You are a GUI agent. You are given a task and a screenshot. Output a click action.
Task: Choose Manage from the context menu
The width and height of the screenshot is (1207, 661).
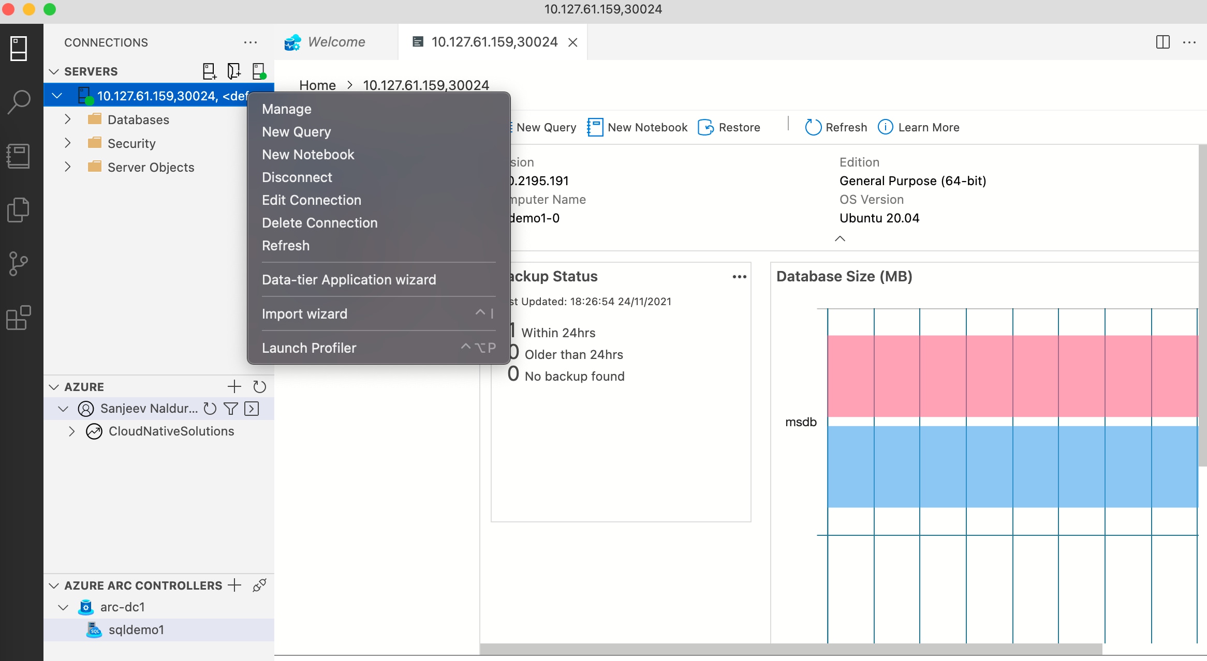pyautogui.click(x=379, y=109)
